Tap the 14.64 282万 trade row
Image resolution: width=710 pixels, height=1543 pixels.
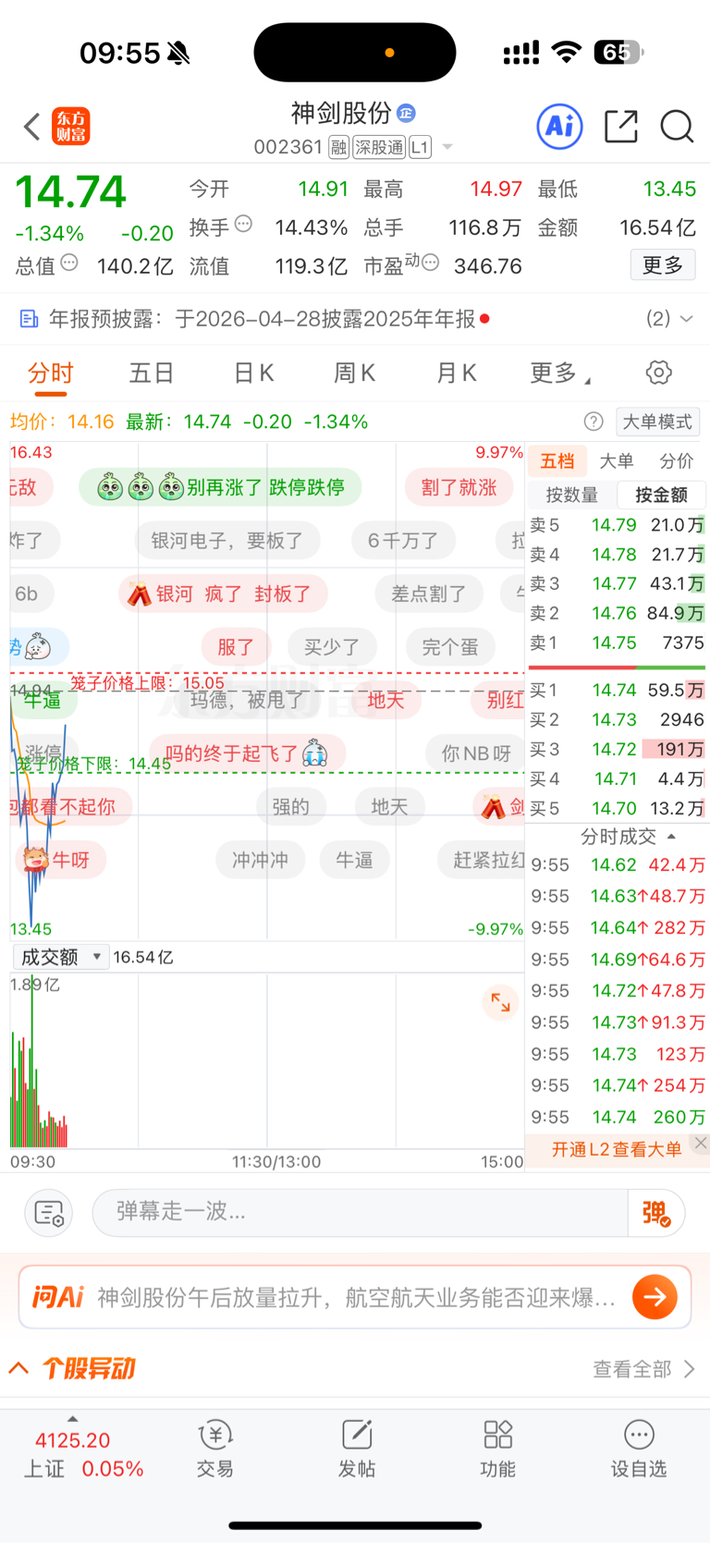tap(618, 927)
